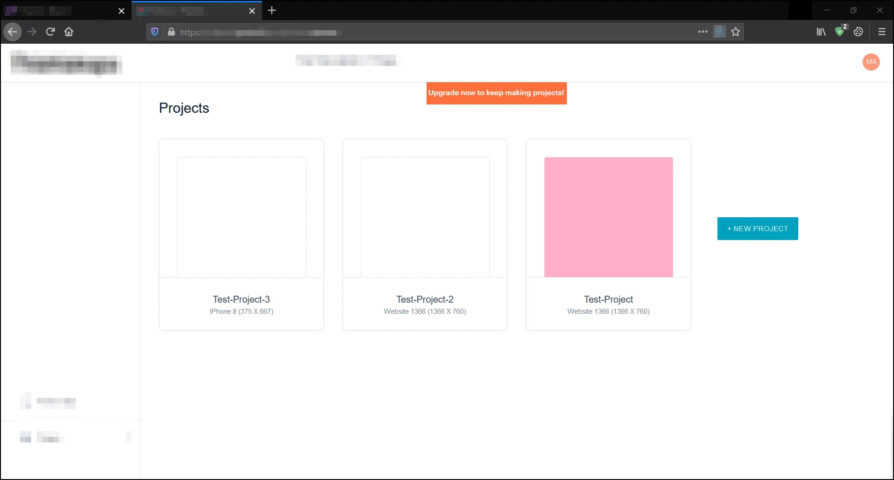Show tracking protection shield info
This screenshot has height=480, width=894.
(x=155, y=32)
